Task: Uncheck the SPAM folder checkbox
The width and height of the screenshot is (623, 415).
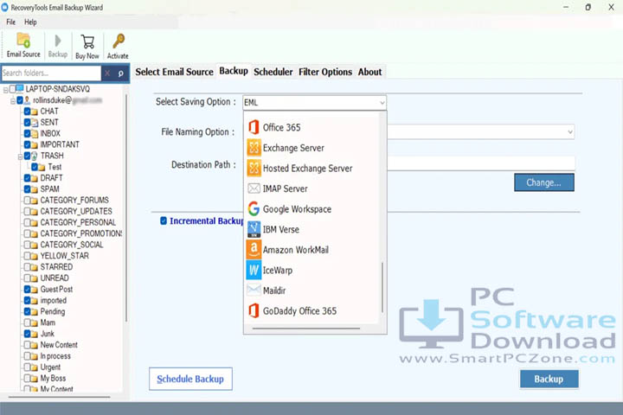Action: click(x=27, y=189)
